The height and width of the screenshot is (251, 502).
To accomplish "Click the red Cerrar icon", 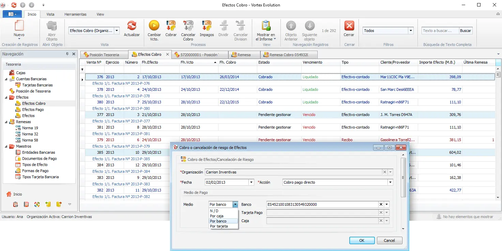I will (x=349, y=26).
